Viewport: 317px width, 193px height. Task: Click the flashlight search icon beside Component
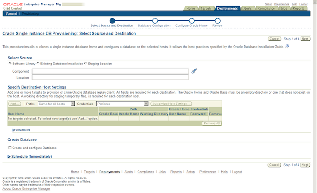coord(194,71)
